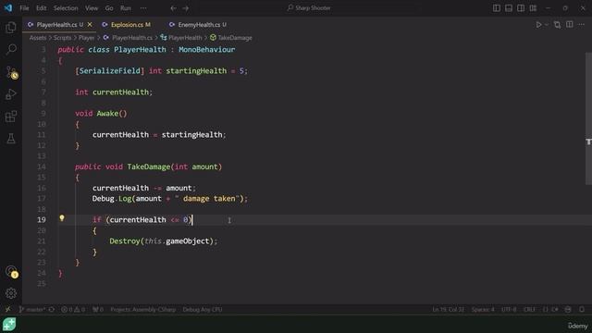This screenshot has height=333, width=592.
Task: Show errors and warnings count
Action: click(x=73, y=309)
